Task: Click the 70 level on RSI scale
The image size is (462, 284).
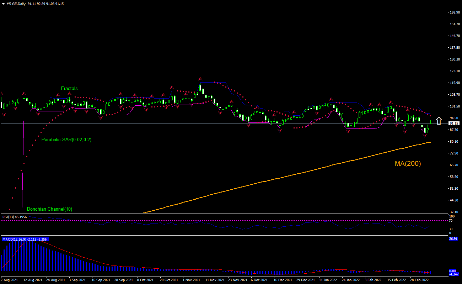Action: pyautogui.click(x=451, y=221)
